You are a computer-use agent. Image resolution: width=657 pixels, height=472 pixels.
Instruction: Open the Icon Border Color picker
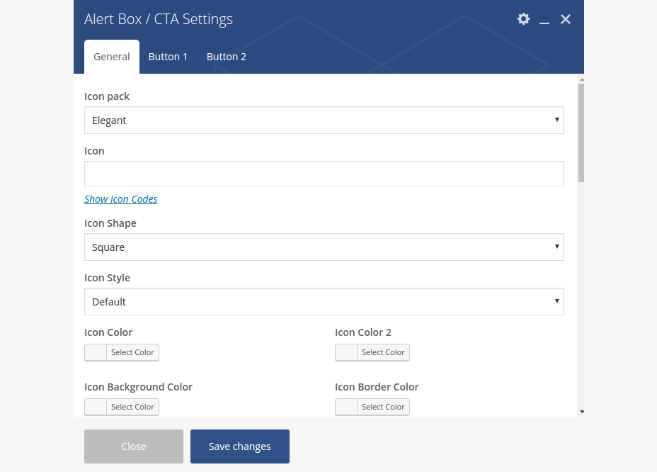coord(383,407)
